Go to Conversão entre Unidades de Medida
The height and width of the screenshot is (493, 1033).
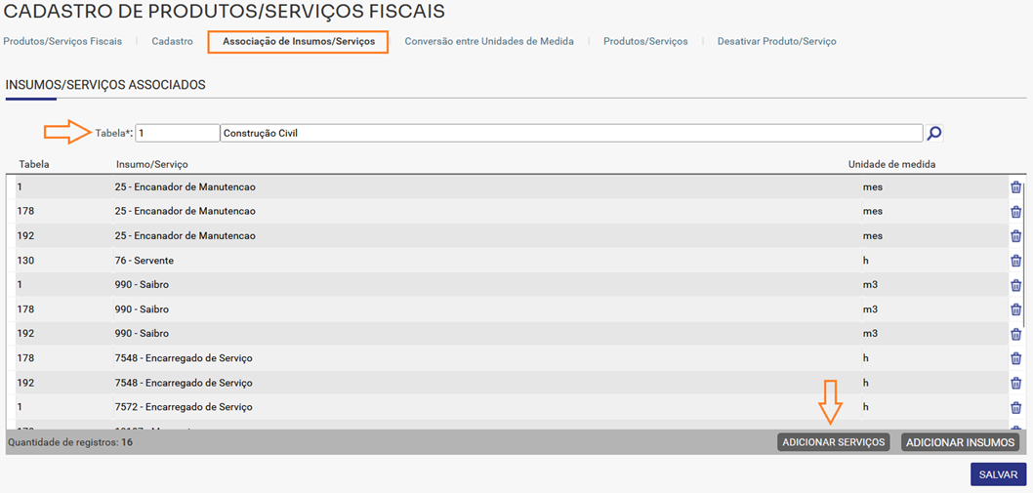tap(489, 41)
